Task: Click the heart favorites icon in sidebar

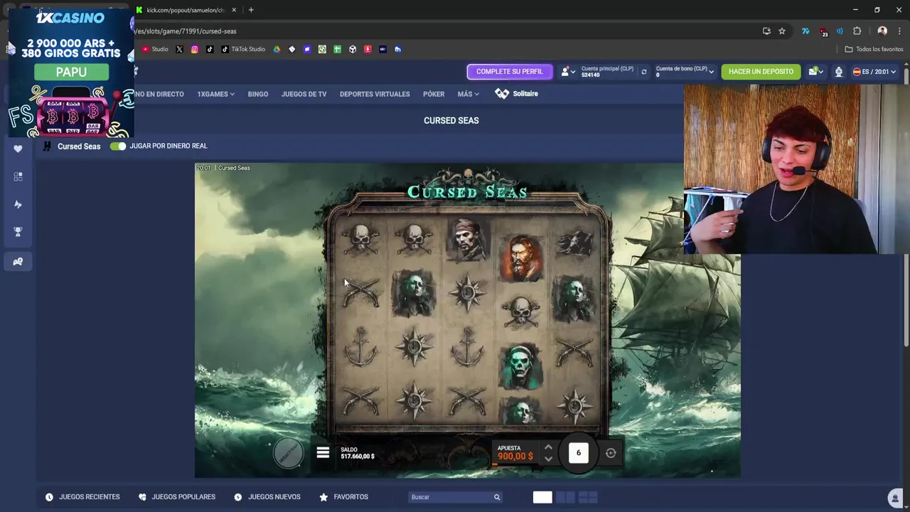Action: point(18,149)
